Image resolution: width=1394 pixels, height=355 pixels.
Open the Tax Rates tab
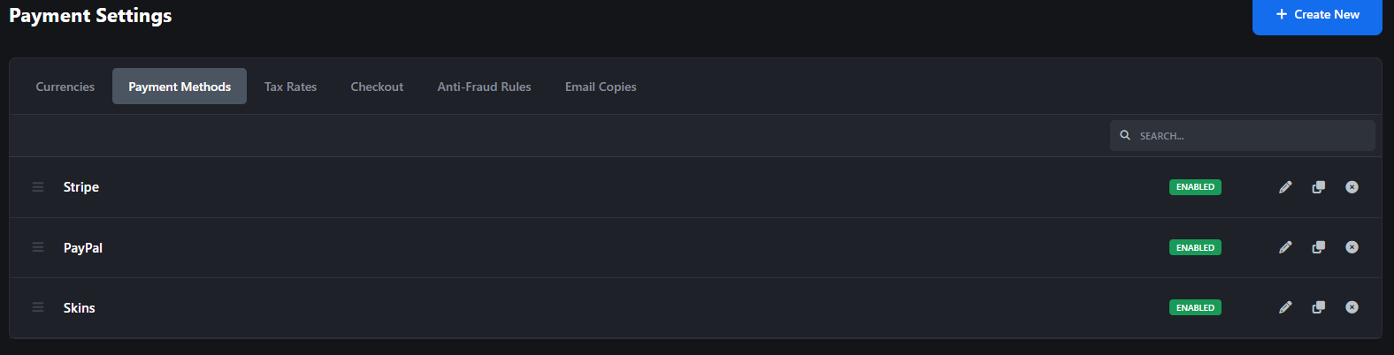[x=290, y=87]
